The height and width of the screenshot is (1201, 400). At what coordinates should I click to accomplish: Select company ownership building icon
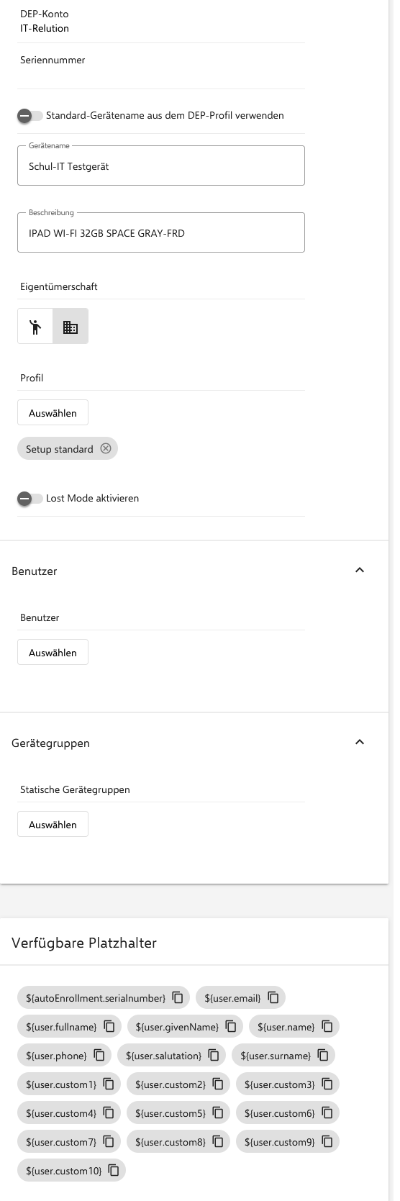[71, 327]
